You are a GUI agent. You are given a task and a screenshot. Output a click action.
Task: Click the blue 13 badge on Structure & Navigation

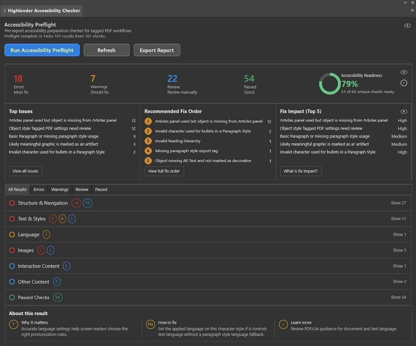(87, 203)
